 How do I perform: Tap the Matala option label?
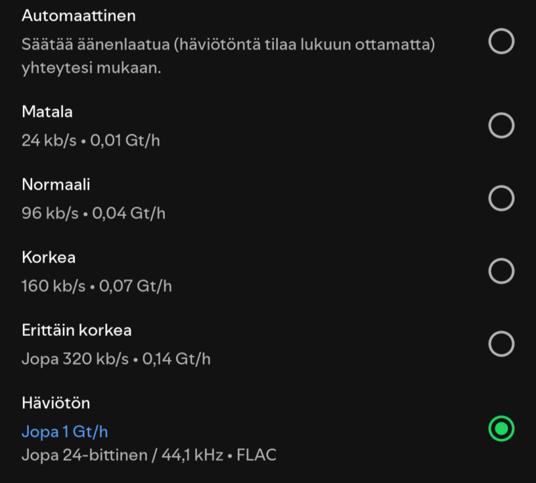(47, 112)
